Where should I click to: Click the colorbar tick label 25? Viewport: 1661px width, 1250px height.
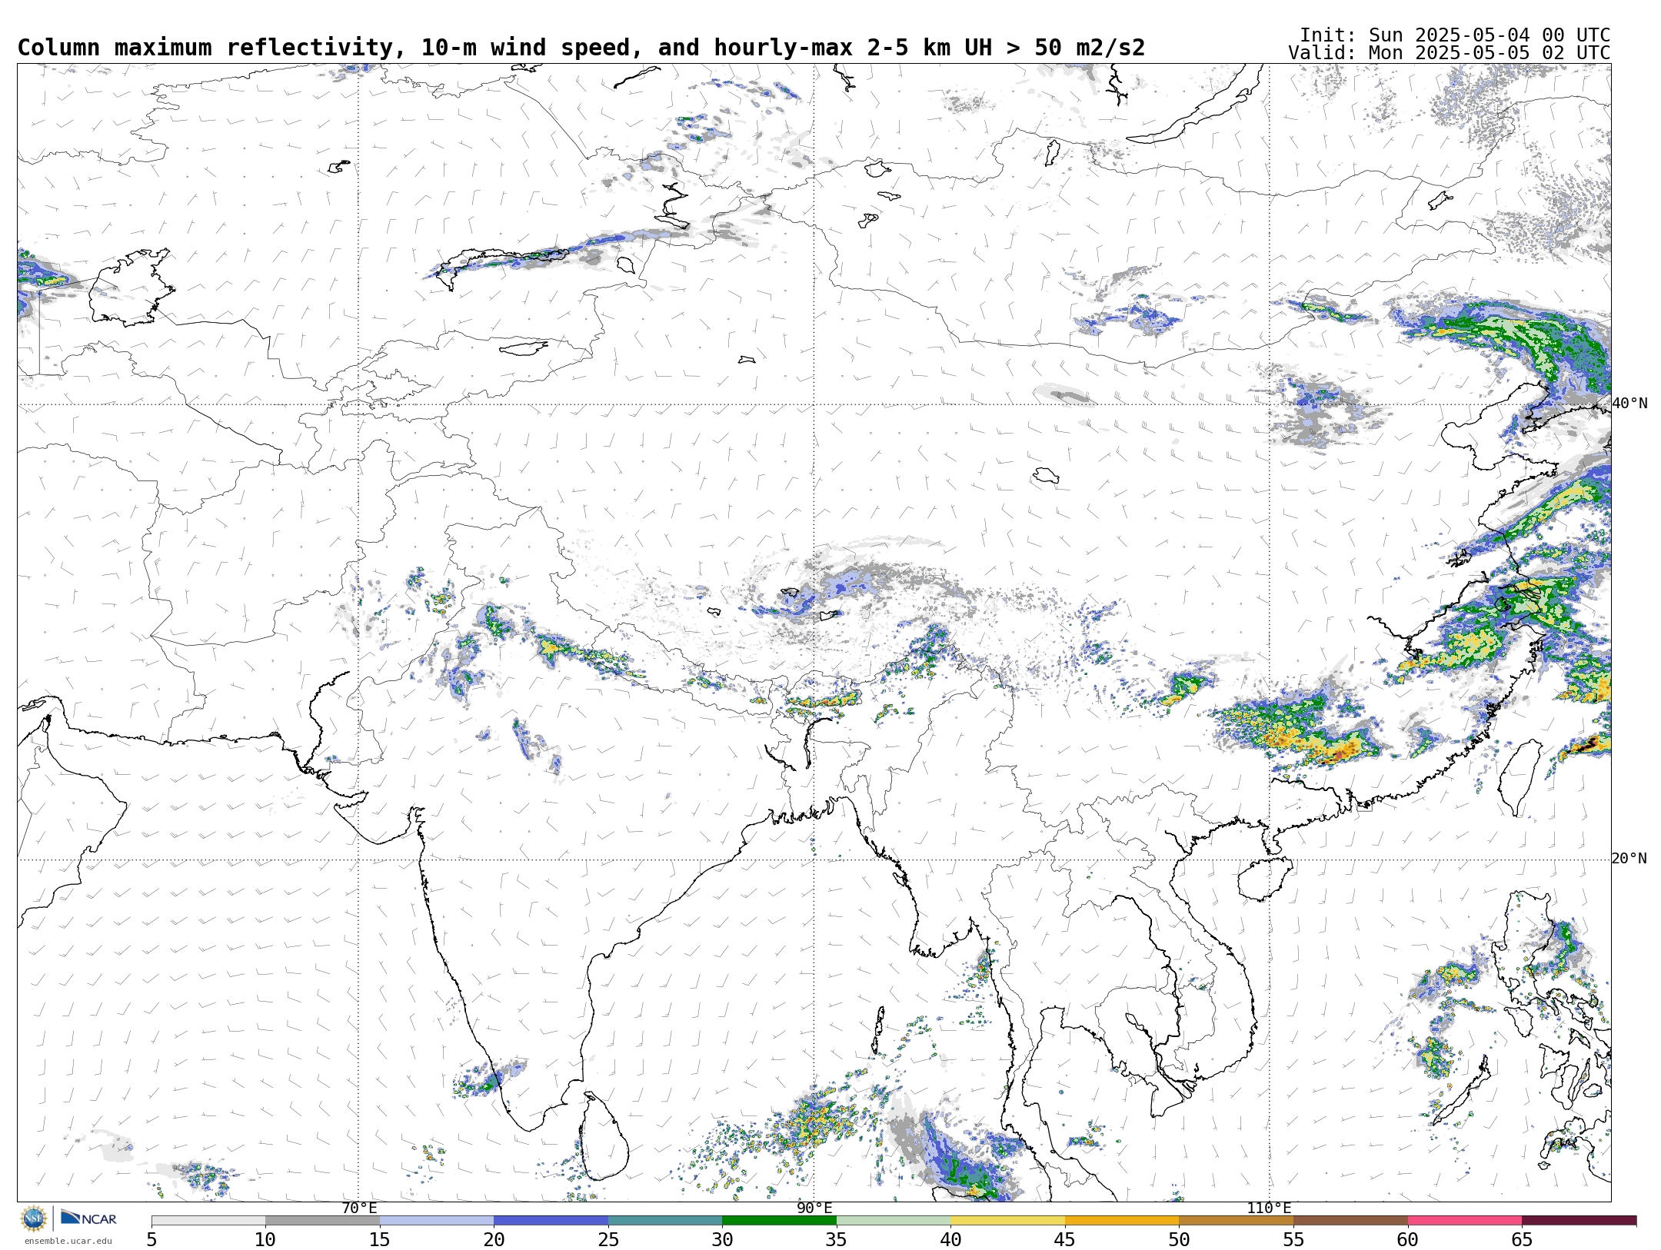pos(608,1240)
